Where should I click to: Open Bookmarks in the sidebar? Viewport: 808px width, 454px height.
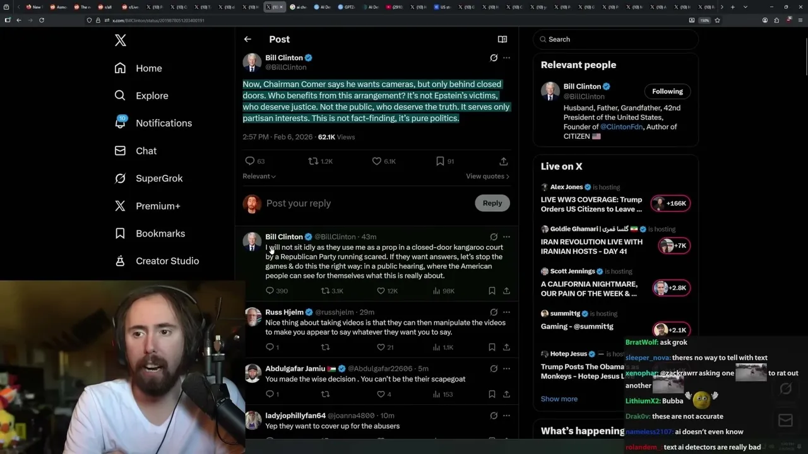point(150,233)
